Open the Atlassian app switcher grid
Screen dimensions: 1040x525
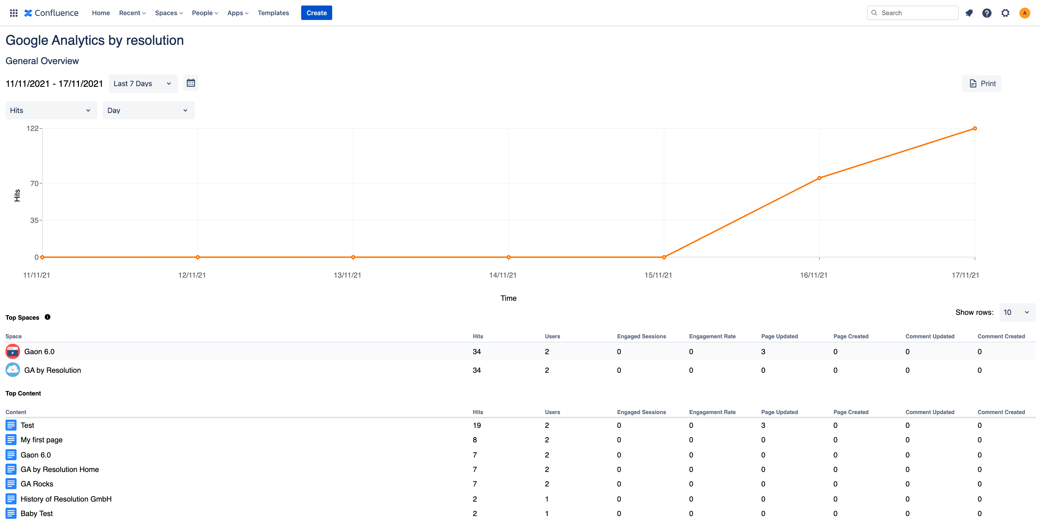coord(13,12)
